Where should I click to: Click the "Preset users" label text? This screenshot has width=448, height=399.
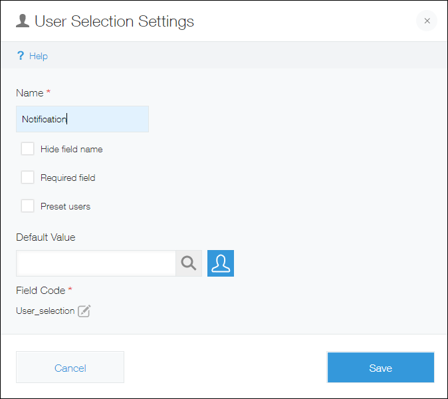65,206
